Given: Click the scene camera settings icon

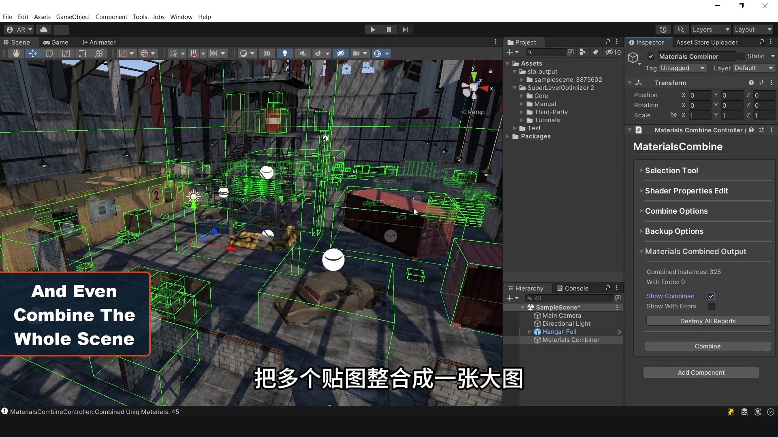Looking at the screenshot, I should point(356,53).
